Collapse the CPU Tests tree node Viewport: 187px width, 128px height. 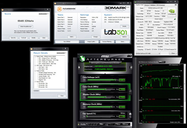(x=35, y=65)
